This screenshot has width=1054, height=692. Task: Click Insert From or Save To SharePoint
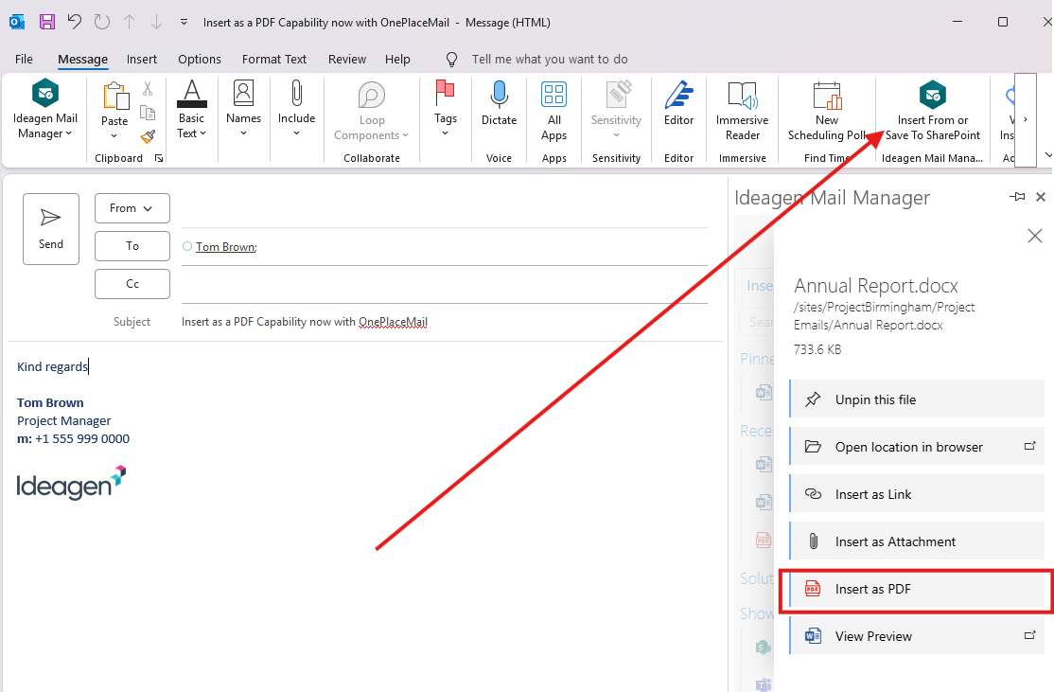tap(932, 111)
